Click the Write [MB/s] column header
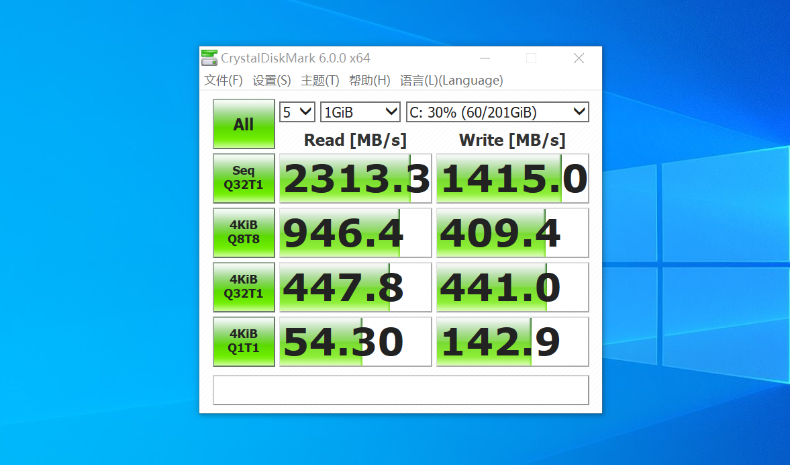The height and width of the screenshot is (465, 790). tap(512, 140)
